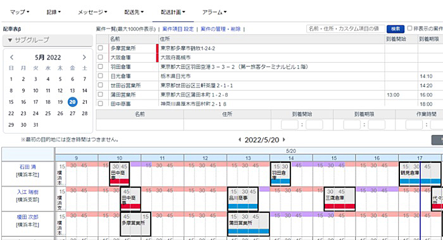Check the 羽田倉庫 row checkbox
Image resolution: width=443 pixels, height=240 pixels.
coord(100,66)
